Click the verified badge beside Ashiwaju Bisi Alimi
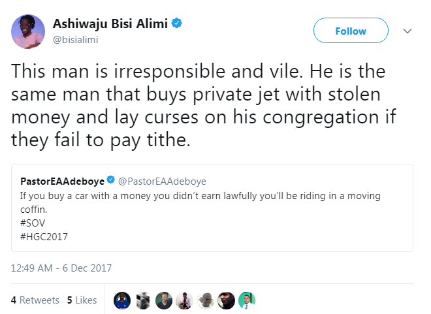This screenshot has height=314, width=431. (x=177, y=24)
